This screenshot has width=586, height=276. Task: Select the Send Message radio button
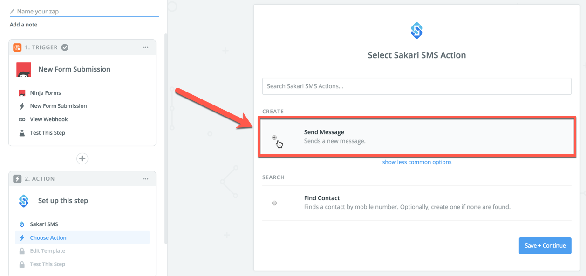[274, 138]
